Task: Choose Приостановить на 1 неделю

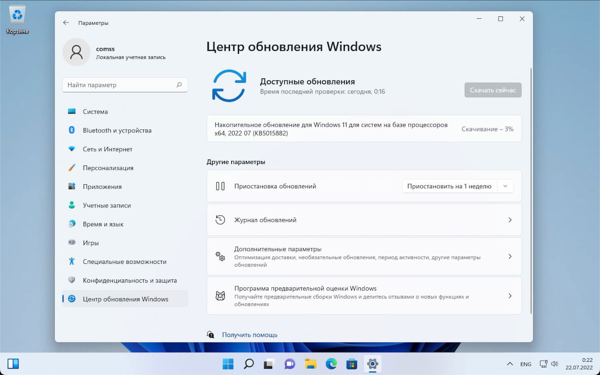Action: pyautogui.click(x=449, y=186)
